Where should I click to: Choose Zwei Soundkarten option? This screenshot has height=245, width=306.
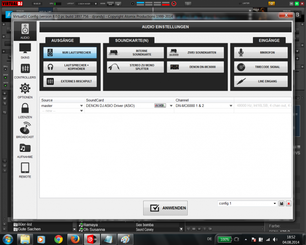(195, 53)
